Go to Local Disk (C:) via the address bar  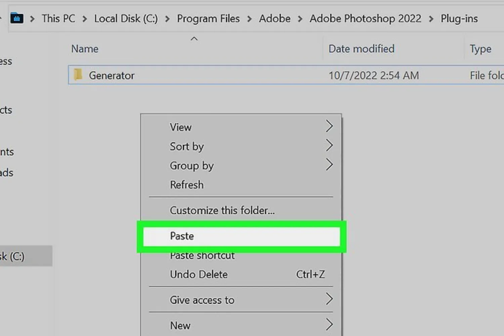[x=126, y=18]
